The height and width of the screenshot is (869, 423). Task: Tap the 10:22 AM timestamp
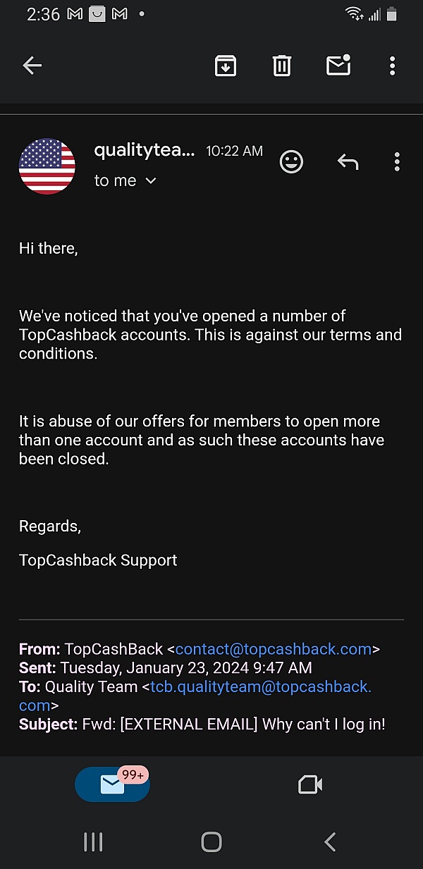234,151
